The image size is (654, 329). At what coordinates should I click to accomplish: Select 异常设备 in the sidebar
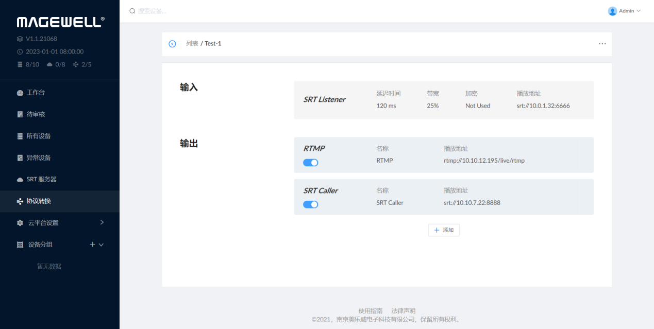[x=39, y=158]
